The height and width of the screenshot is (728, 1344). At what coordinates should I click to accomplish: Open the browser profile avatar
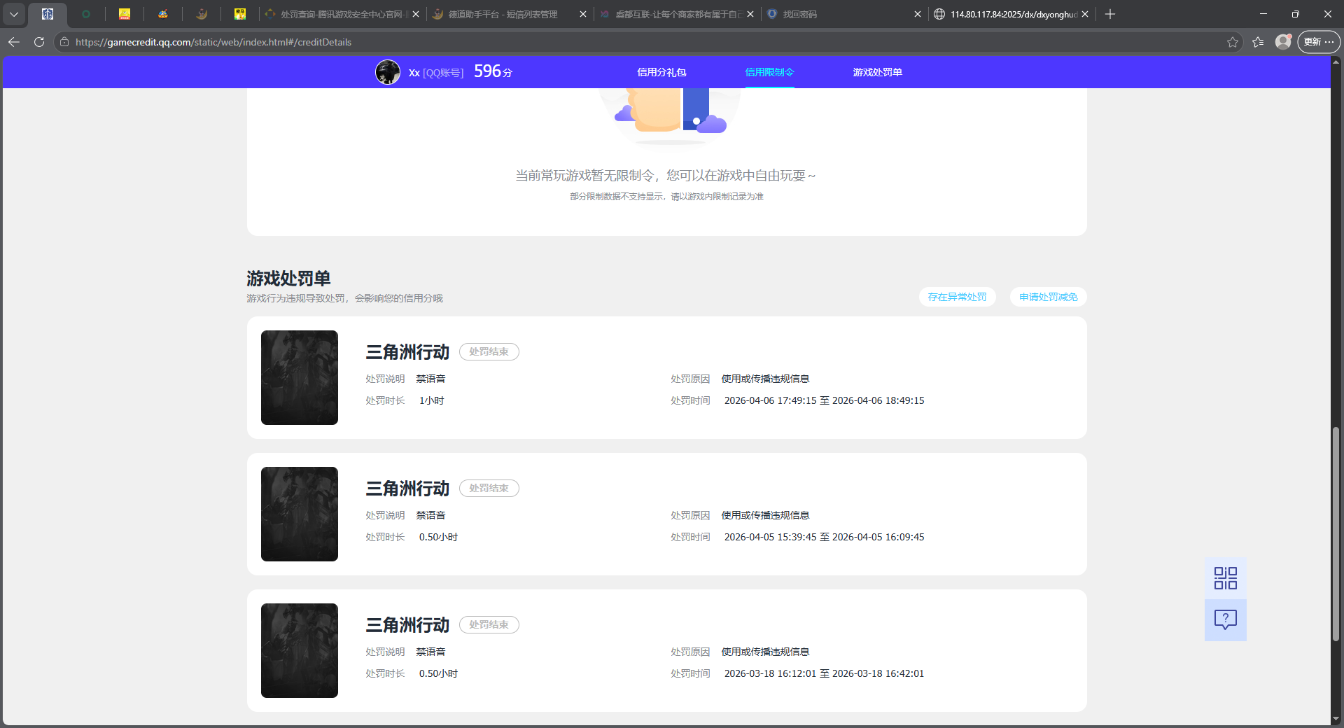coord(1283,42)
